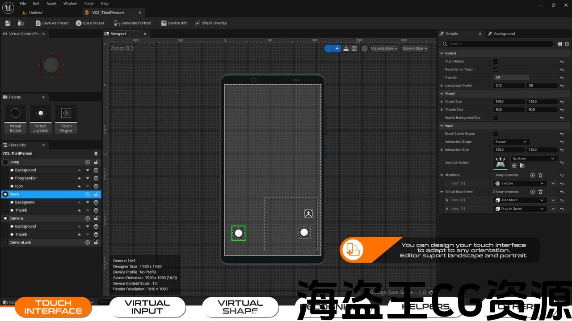This screenshot has height=321, width=572.
Task: Toggle the lock on the CameraLook control
Action: (96, 243)
